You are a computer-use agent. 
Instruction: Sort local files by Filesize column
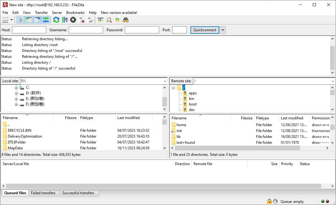click(66, 118)
